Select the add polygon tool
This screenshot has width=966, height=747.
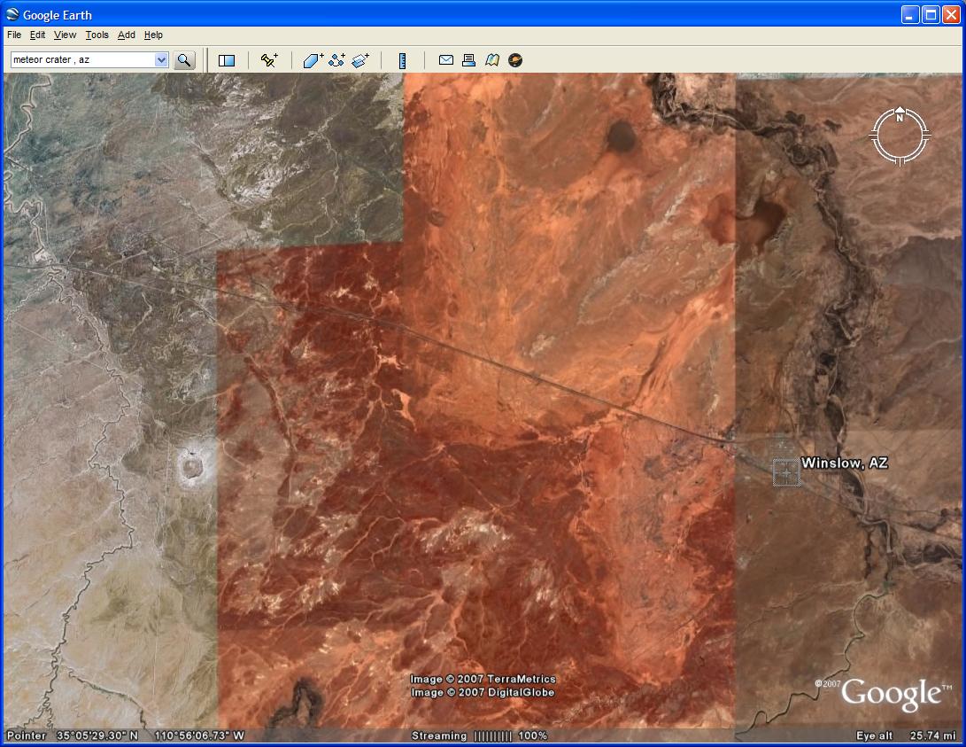tap(313, 60)
